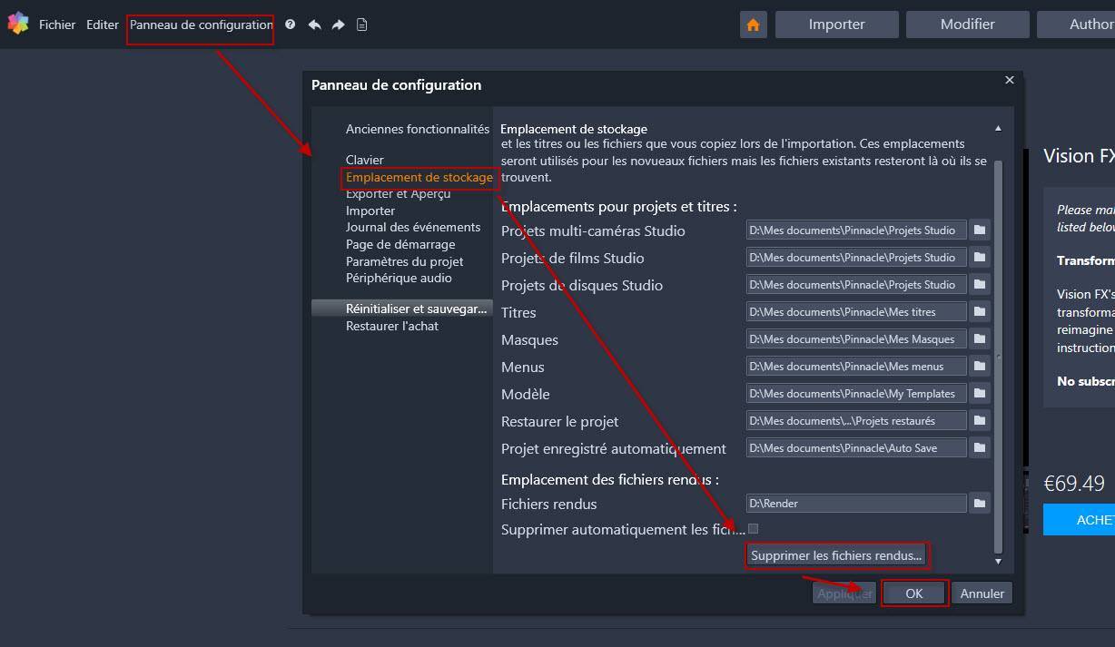The height and width of the screenshot is (647, 1115).
Task: Browse folder for Titres location
Action: click(980, 312)
